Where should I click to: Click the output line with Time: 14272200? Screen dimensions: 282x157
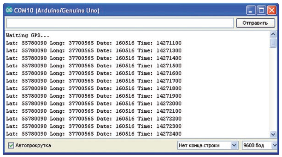coord(94,119)
